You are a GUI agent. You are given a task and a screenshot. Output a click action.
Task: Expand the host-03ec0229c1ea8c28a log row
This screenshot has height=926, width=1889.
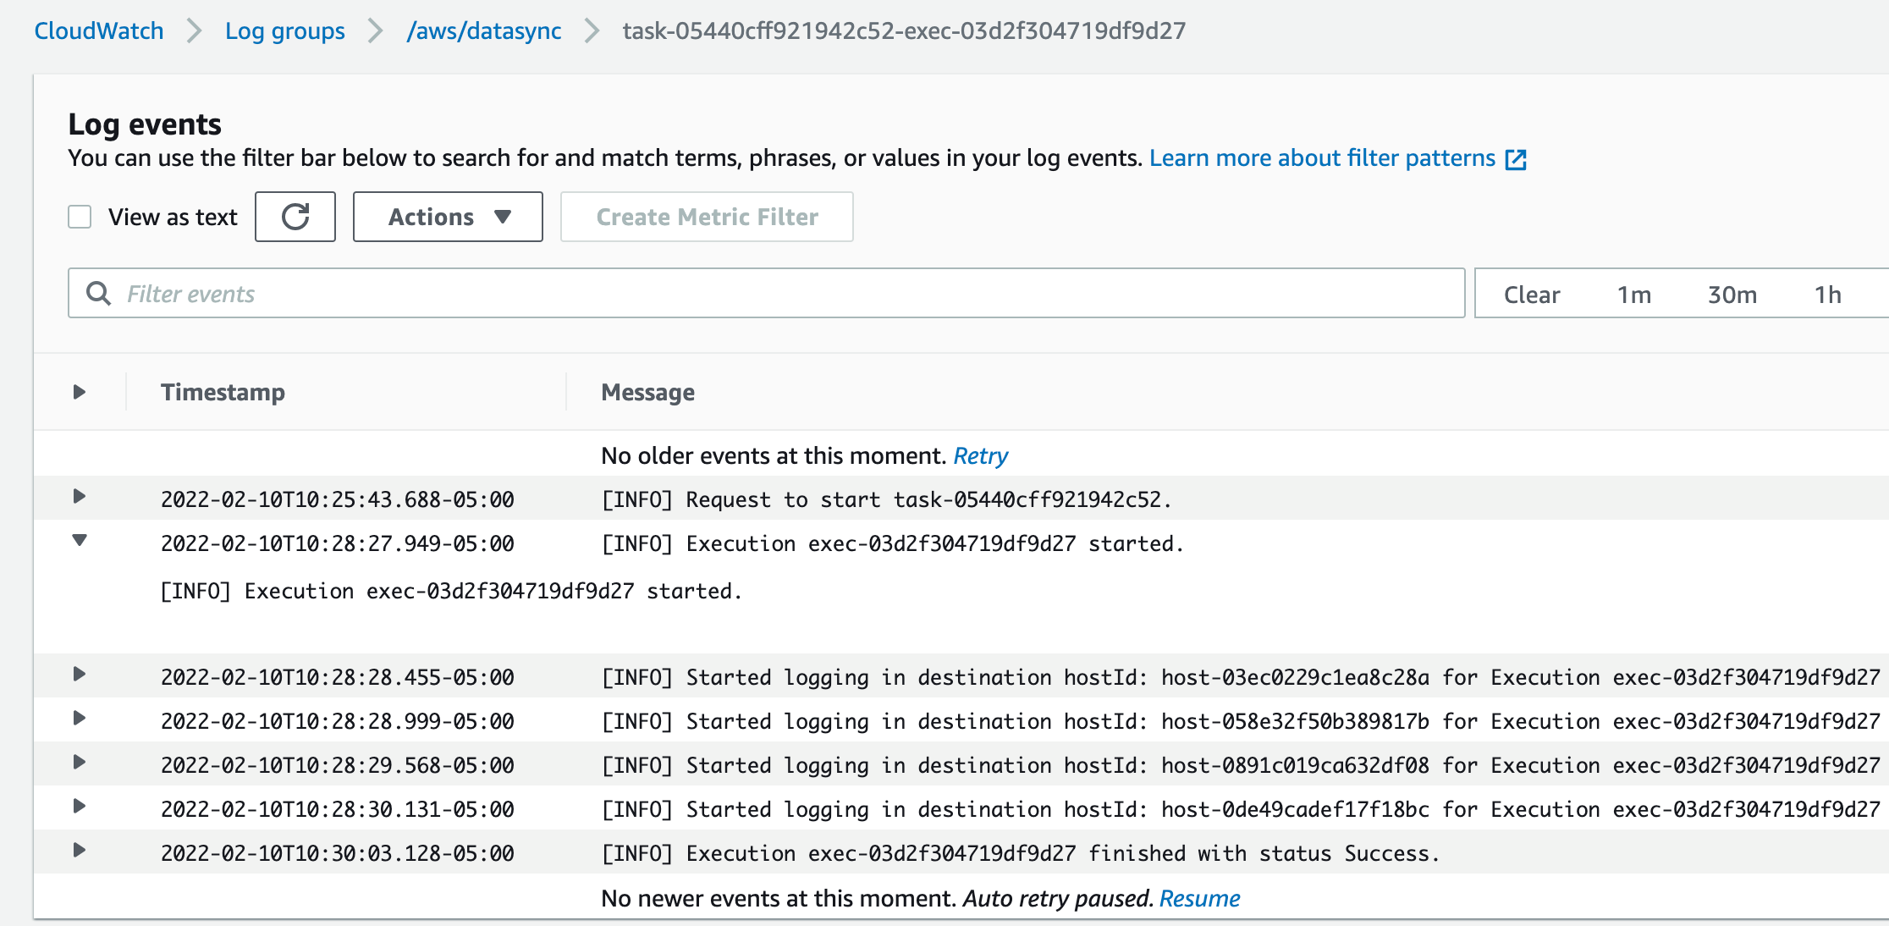80,675
